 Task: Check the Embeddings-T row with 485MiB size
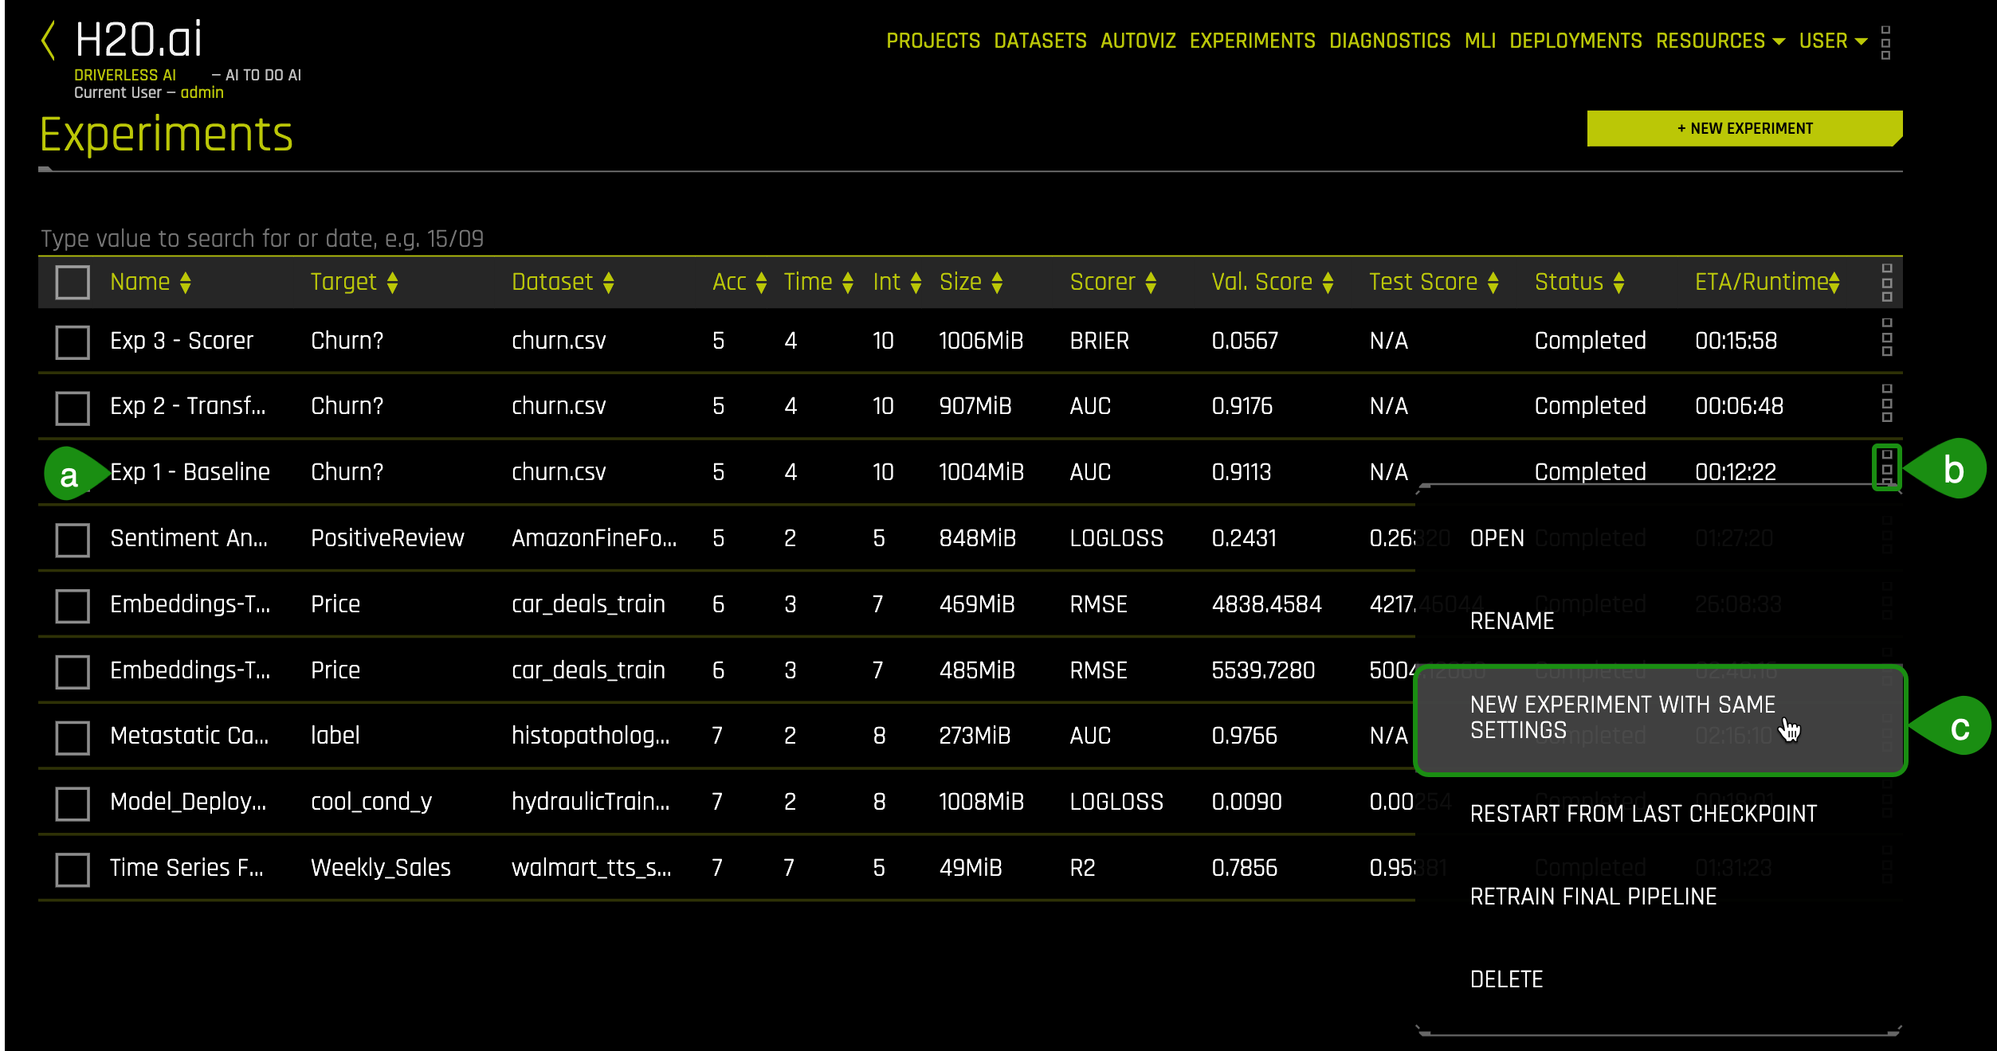point(73,671)
